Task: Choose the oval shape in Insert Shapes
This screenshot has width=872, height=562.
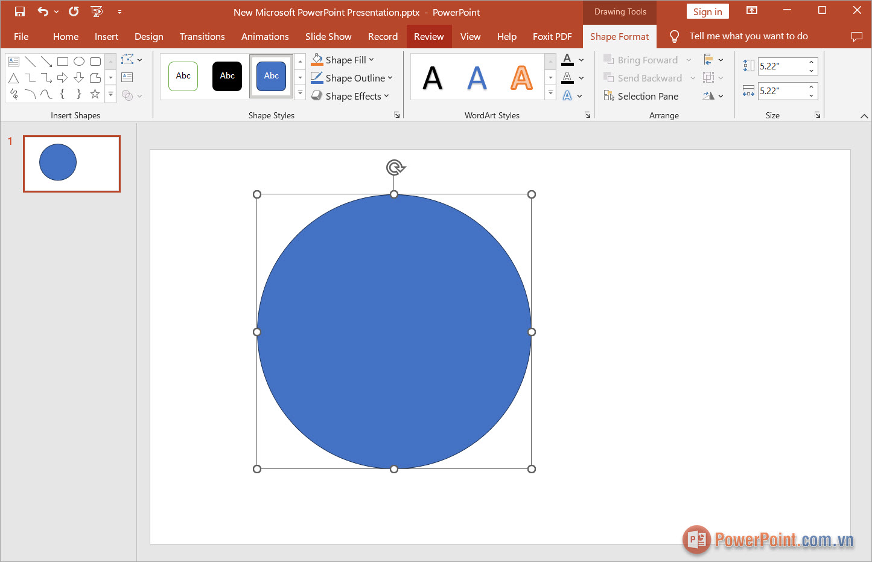Action: click(x=79, y=62)
